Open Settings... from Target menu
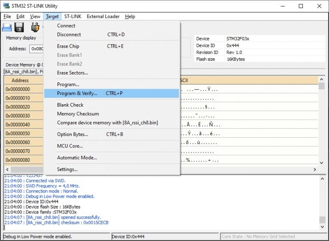The width and height of the screenshot is (329, 241). click(x=112, y=169)
